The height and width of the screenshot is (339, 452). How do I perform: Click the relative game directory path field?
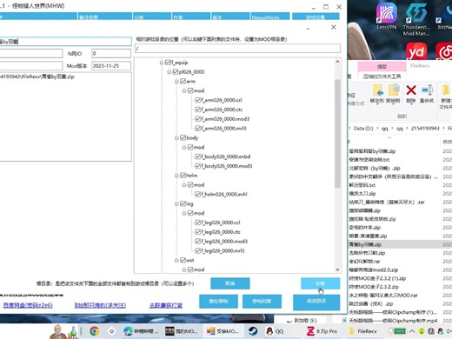(x=237, y=49)
